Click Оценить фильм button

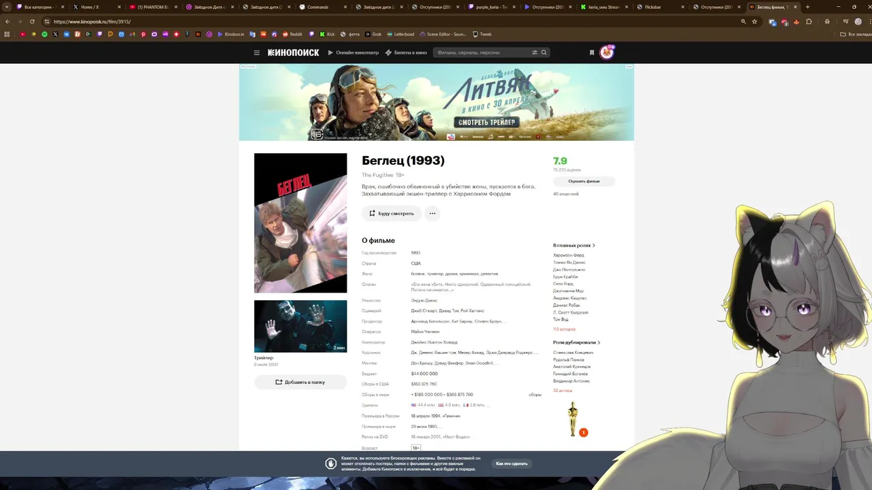pyautogui.click(x=584, y=181)
